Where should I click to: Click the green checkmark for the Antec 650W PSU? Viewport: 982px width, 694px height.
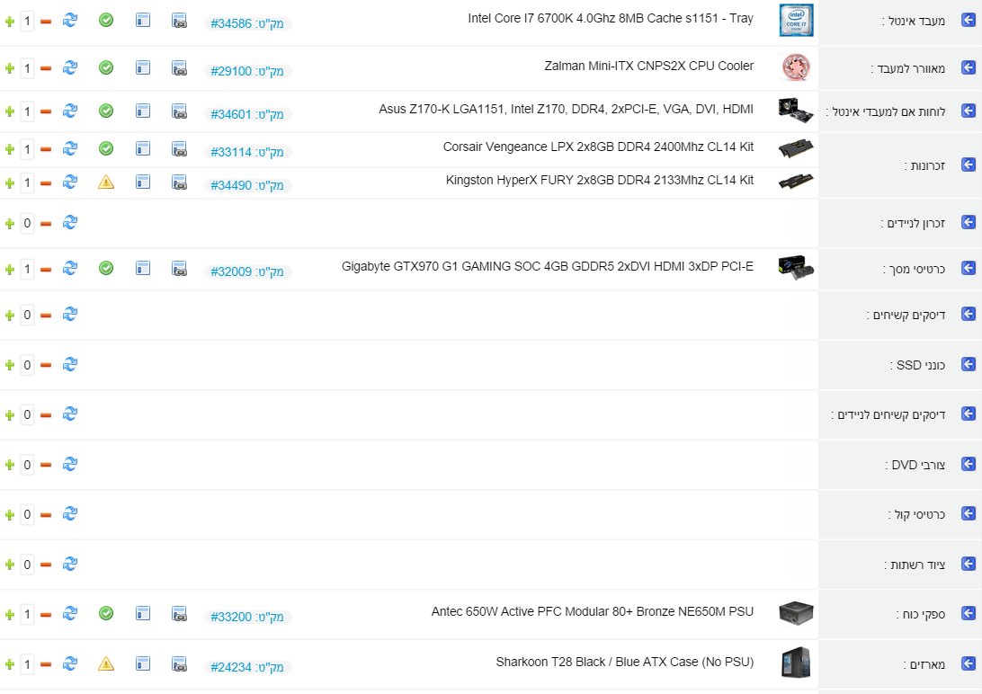[x=106, y=613]
